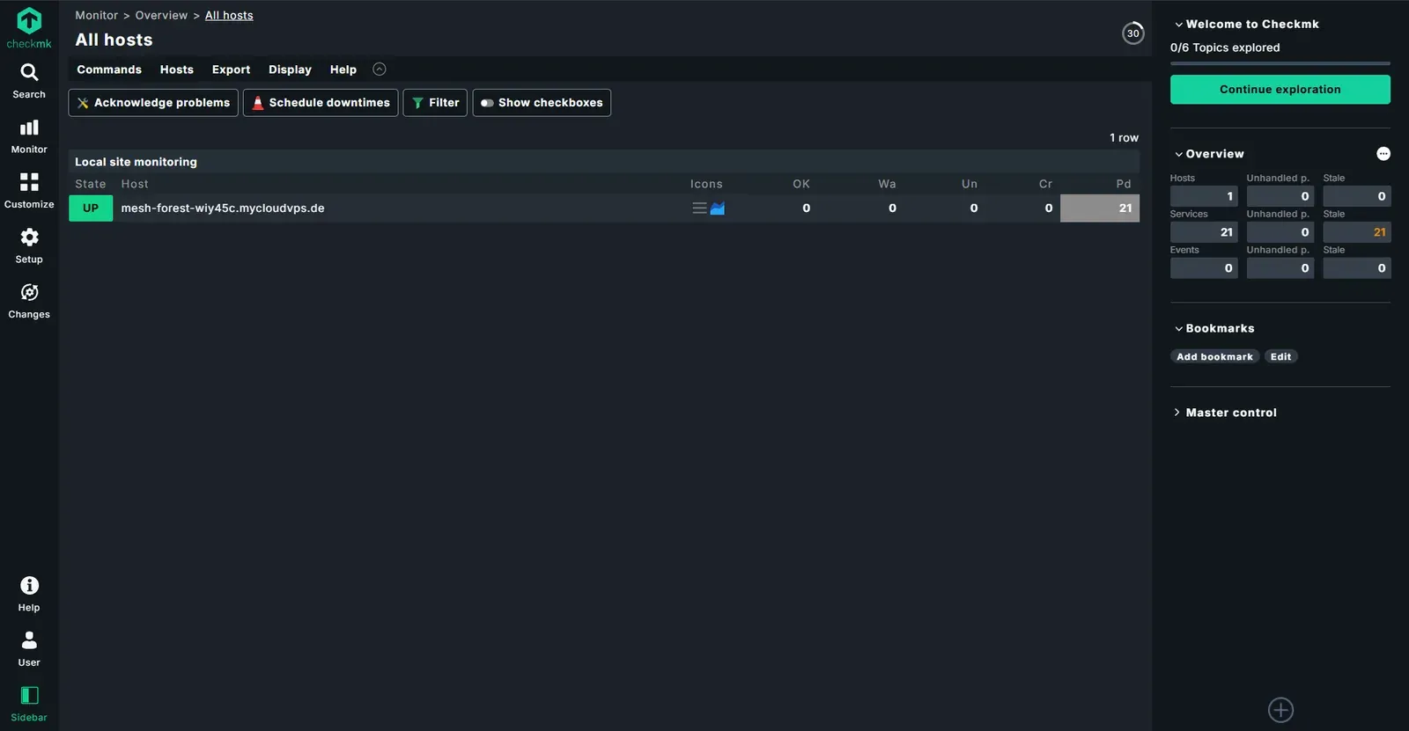The height and width of the screenshot is (731, 1409).
Task: Sort by Wa column header
Action: (887, 184)
